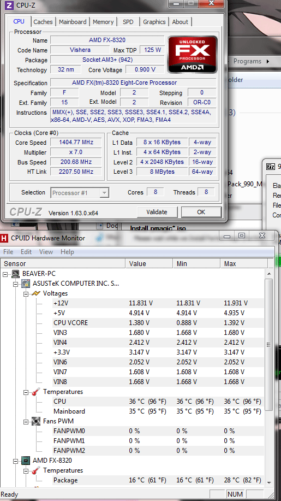Click the Specification field text

tap(133, 82)
